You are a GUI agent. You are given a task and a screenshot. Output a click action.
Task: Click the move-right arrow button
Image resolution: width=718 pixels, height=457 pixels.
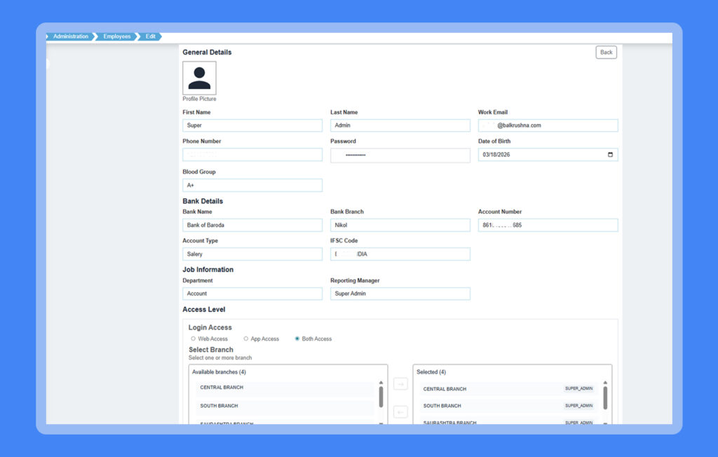click(x=400, y=383)
